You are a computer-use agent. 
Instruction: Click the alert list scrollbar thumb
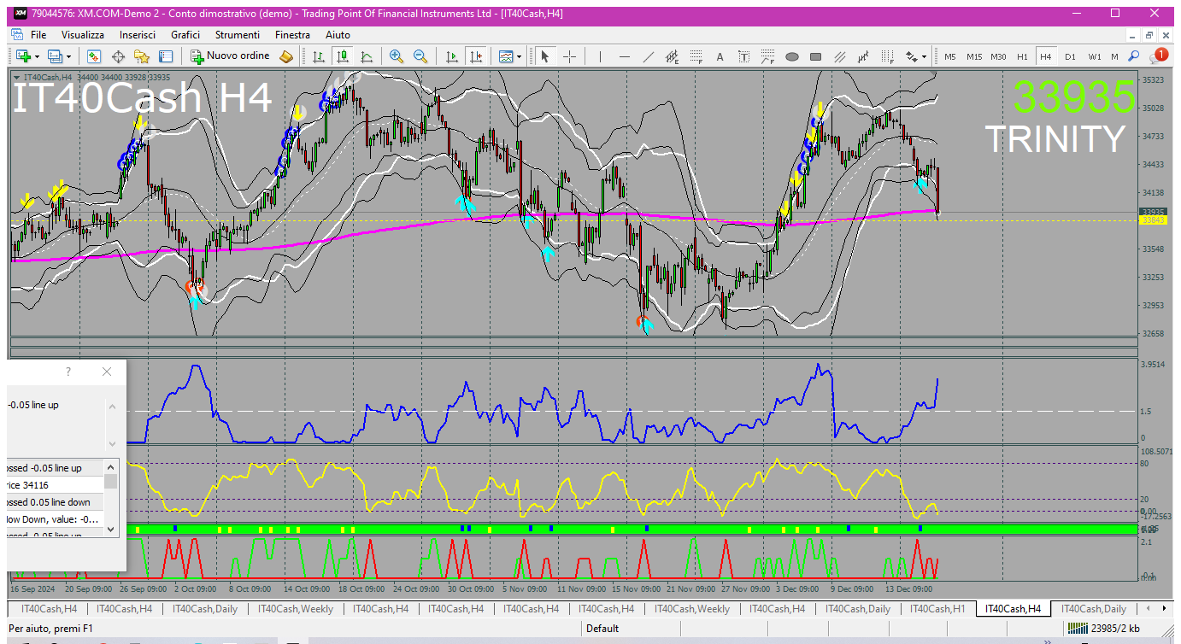tap(110, 482)
